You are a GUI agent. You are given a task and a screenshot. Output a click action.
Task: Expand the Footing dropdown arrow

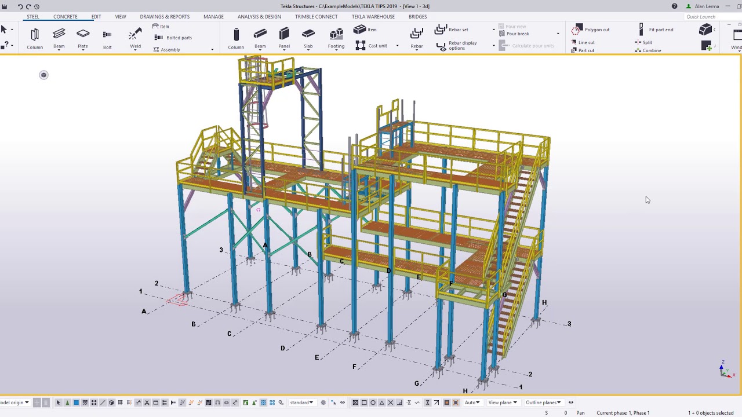pos(336,50)
